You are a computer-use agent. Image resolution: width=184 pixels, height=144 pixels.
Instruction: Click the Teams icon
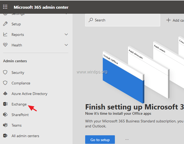click(5, 125)
